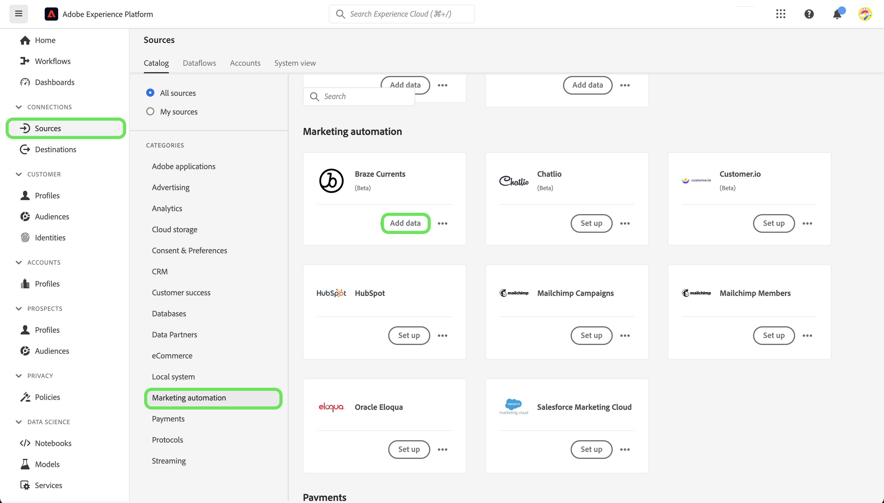Open the notifications bell
Viewport: 884px width, 503px height.
pos(837,14)
